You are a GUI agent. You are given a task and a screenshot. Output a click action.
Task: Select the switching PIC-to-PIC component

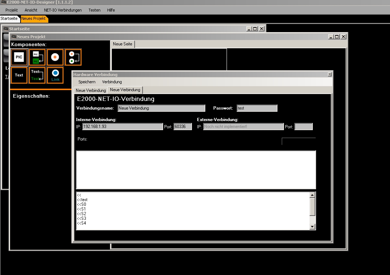point(37,57)
